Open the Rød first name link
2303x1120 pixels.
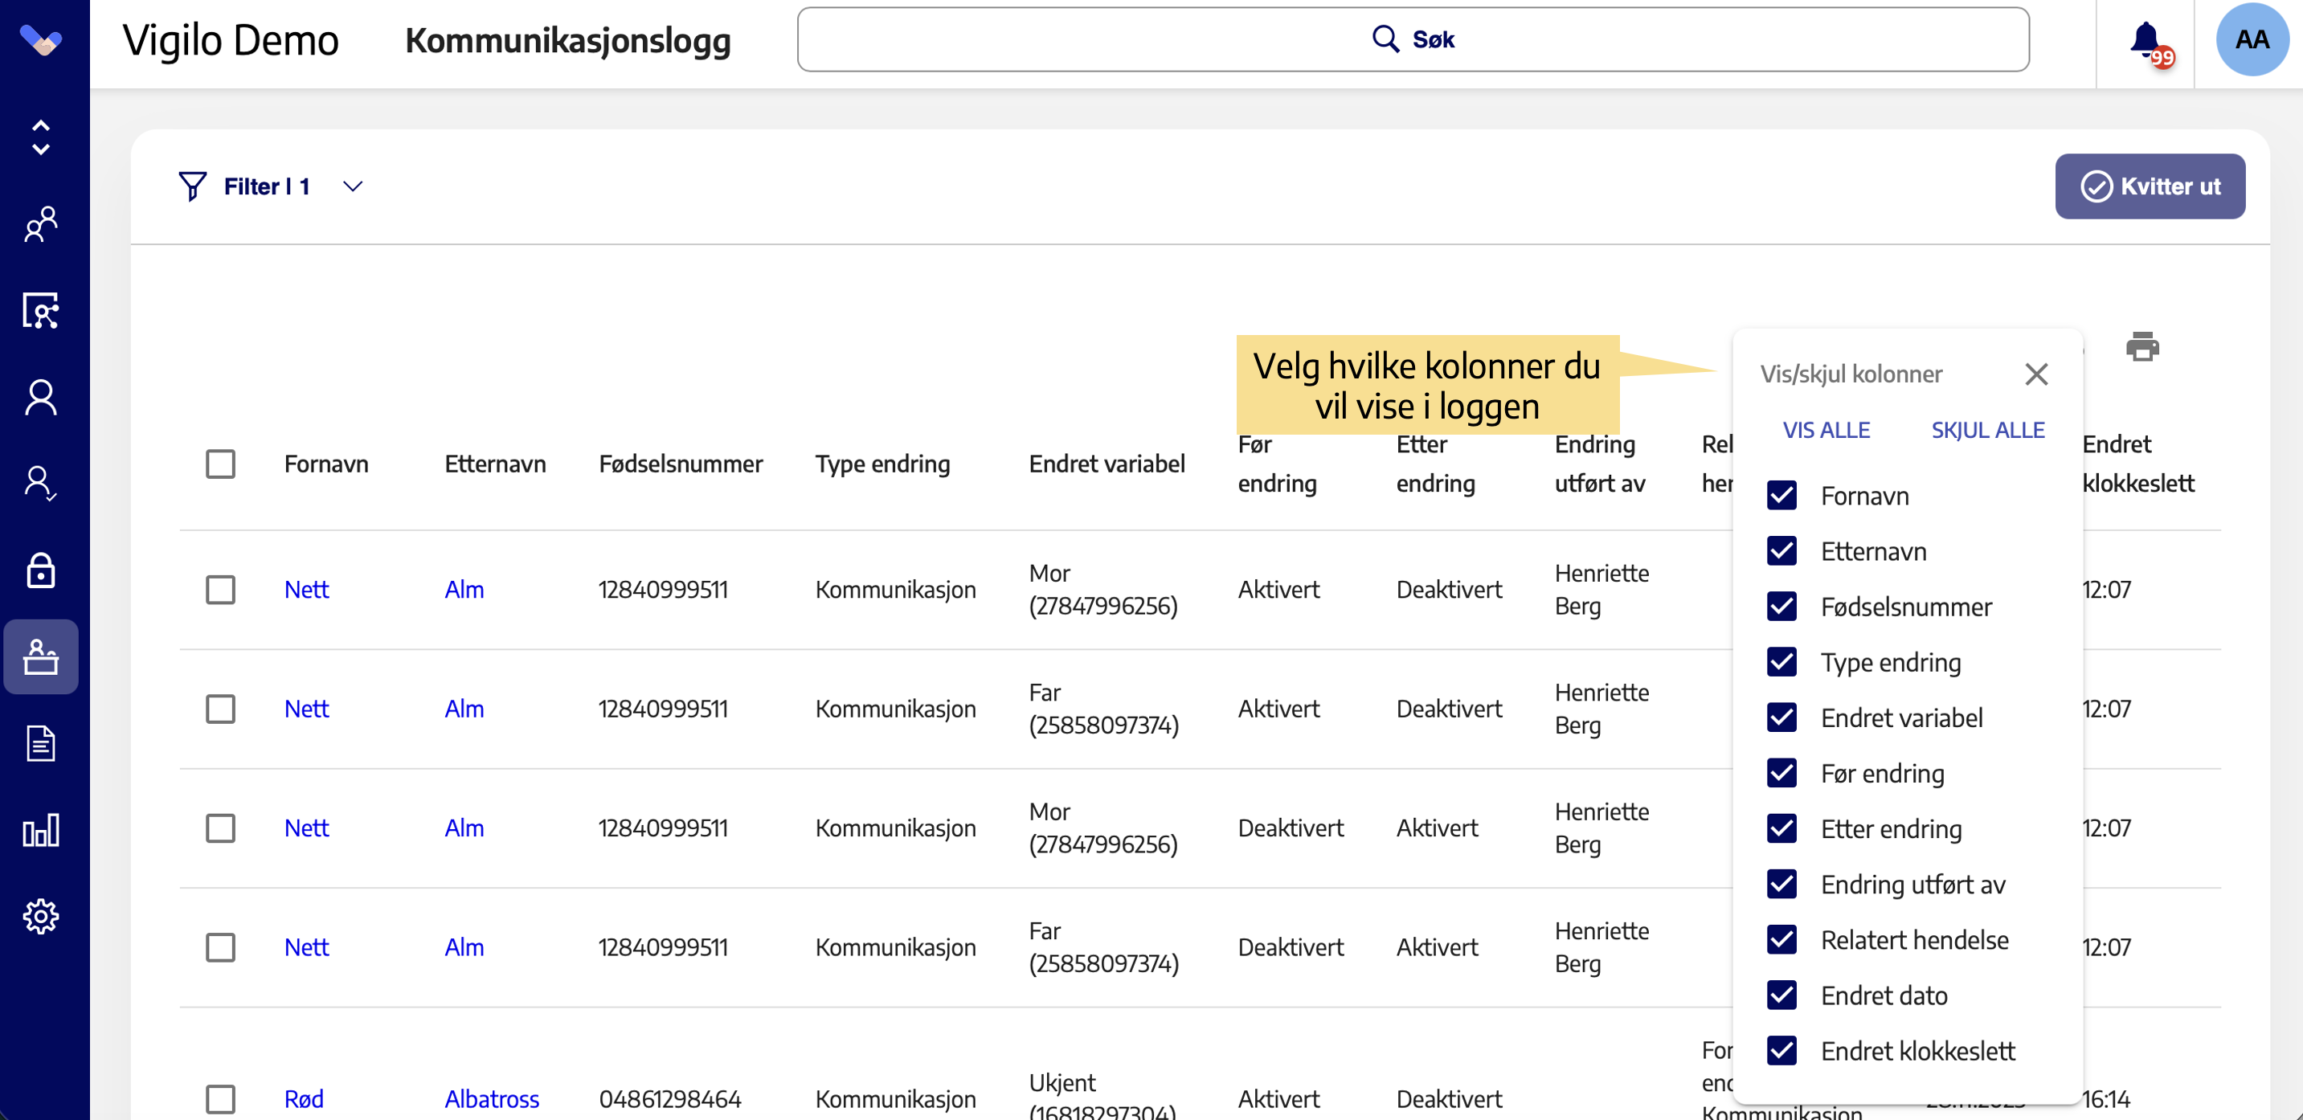coord(304,1098)
